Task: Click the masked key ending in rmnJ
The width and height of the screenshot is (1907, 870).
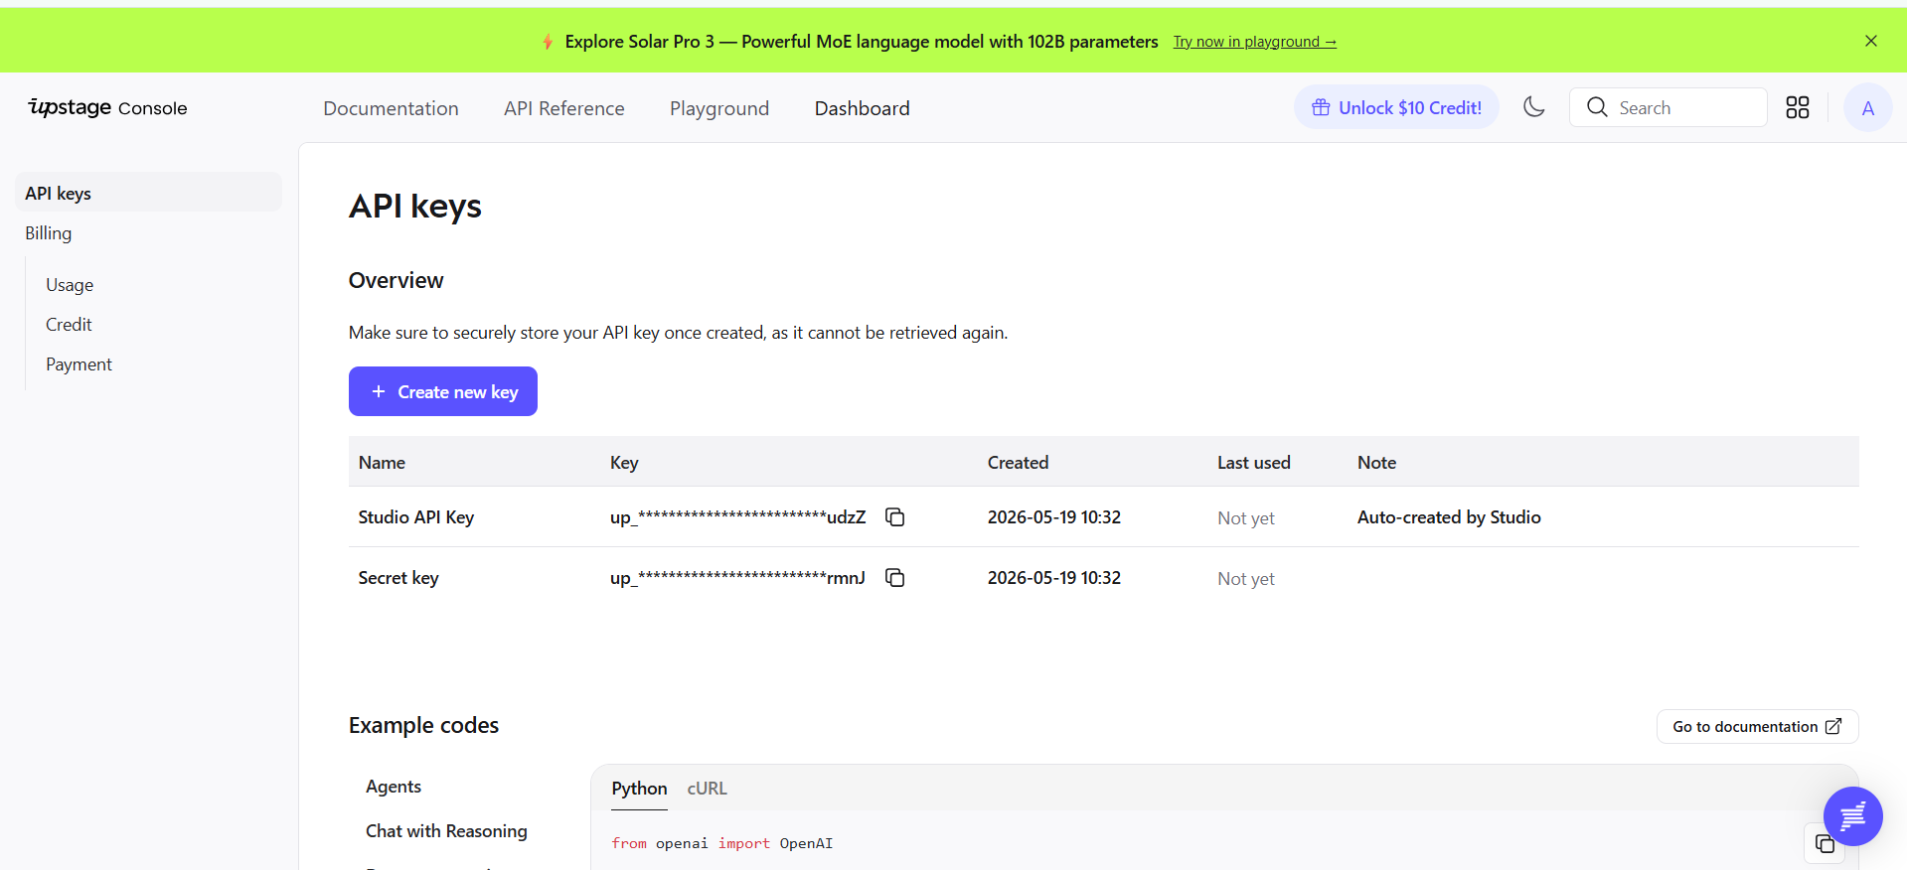Action: tap(737, 578)
